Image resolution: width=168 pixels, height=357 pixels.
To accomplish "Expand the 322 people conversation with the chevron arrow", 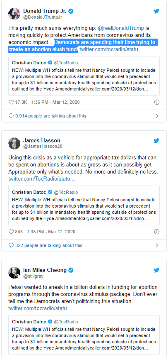I will pyautogui.click(x=157, y=245).
